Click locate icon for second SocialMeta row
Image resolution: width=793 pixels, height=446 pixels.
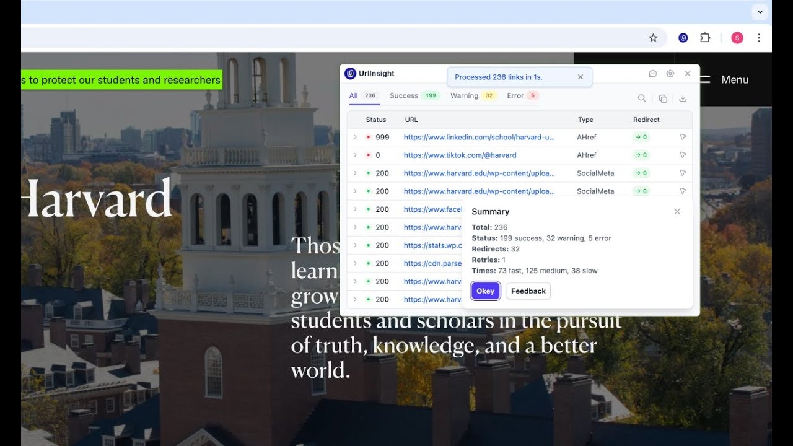coord(683,191)
